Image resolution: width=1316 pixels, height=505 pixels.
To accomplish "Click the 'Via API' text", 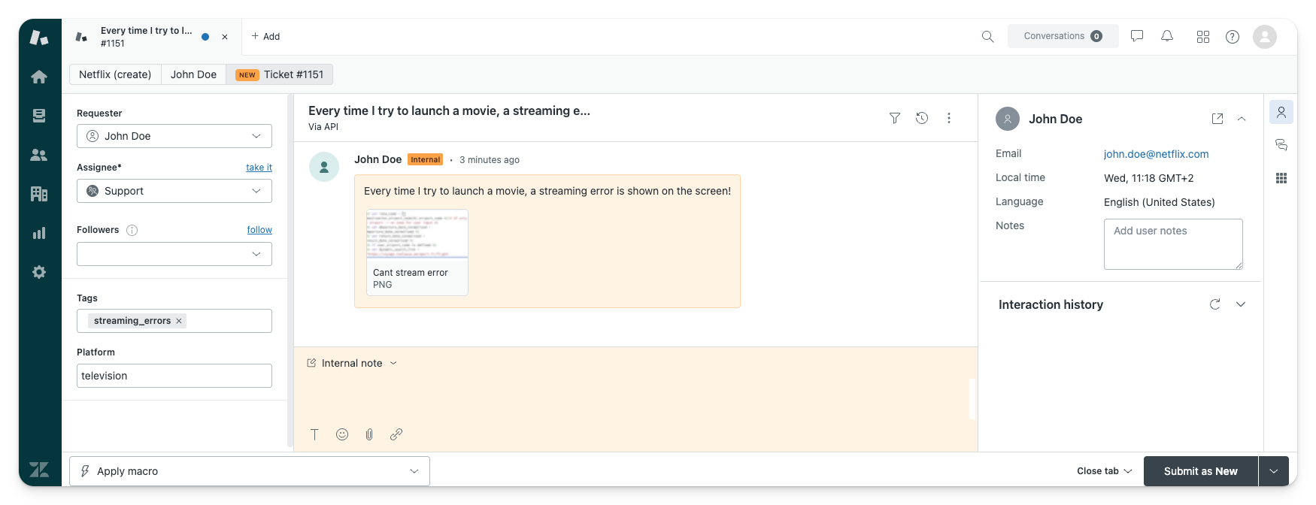I will 323,127.
